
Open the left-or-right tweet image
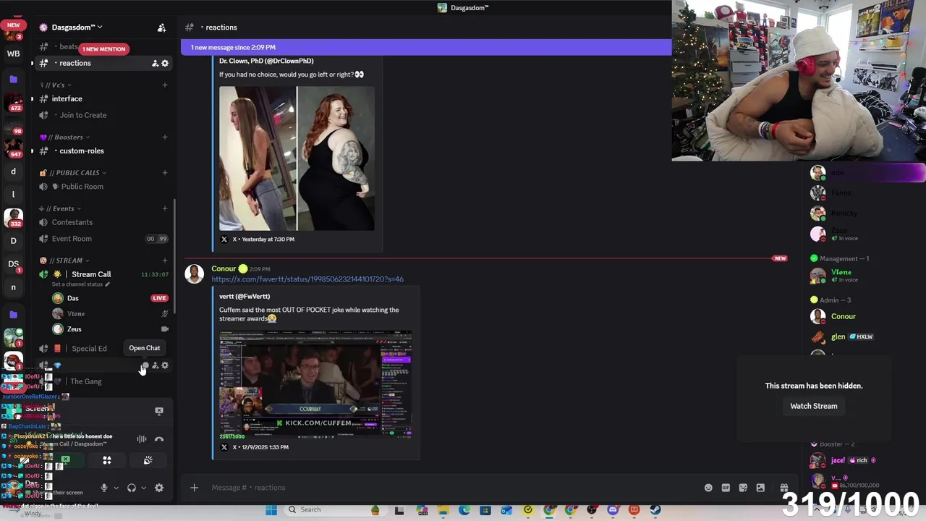tap(297, 158)
